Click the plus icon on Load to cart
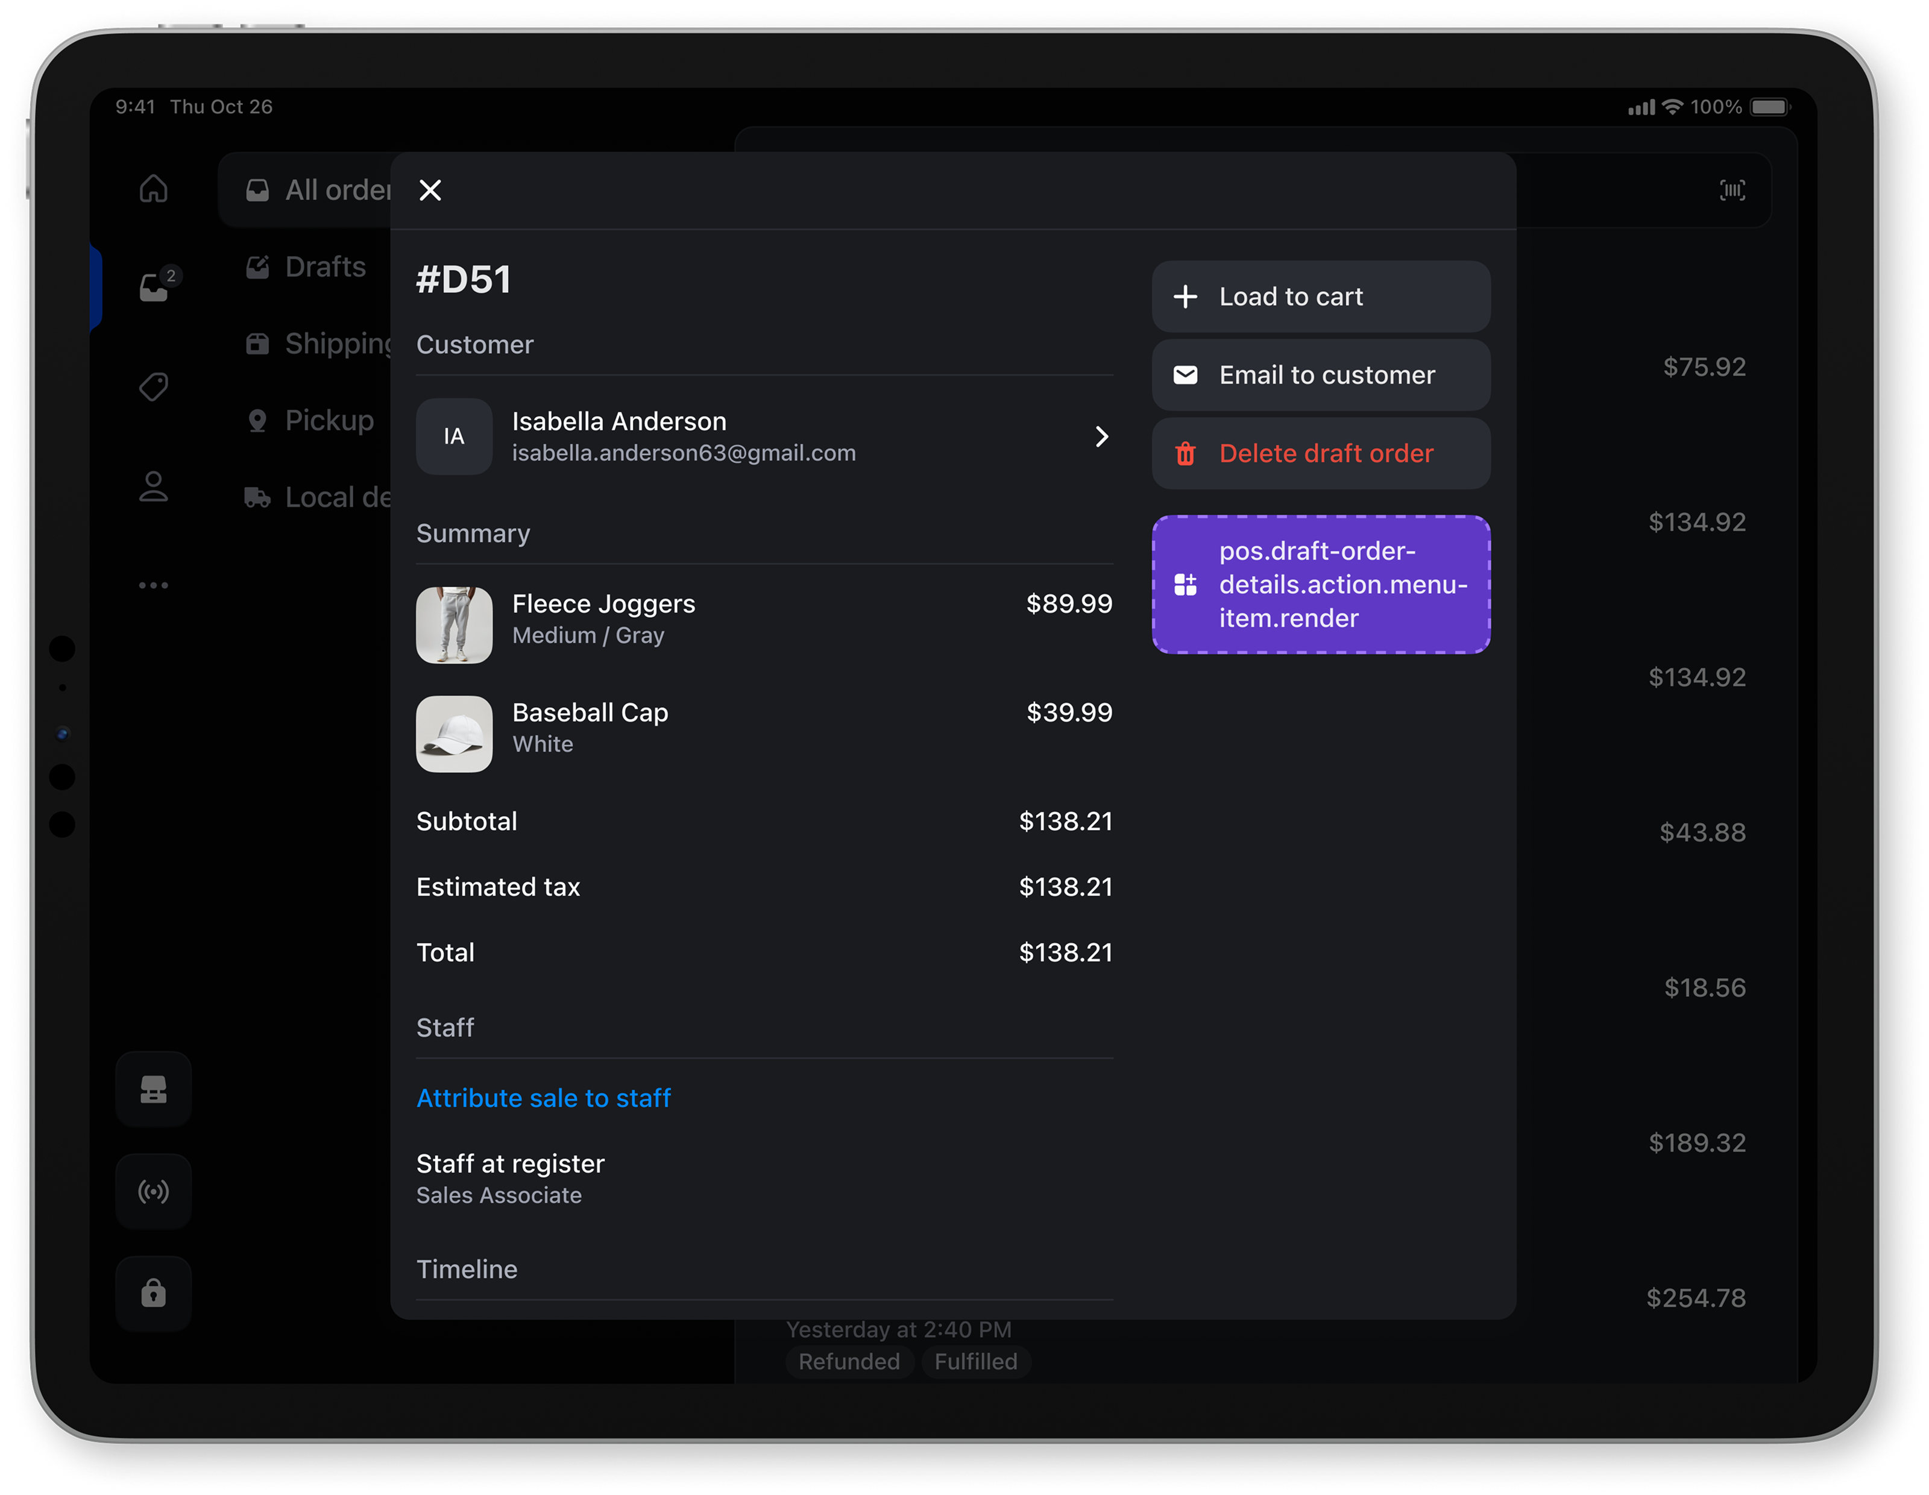This screenshot has height=1495, width=1929. click(1185, 297)
